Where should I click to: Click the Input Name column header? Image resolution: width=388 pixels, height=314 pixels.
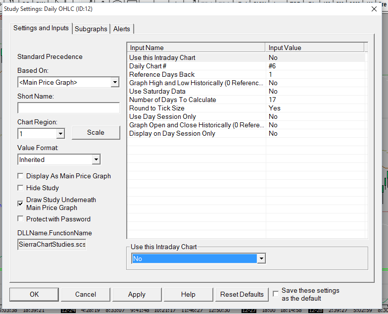tap(196, 48)
